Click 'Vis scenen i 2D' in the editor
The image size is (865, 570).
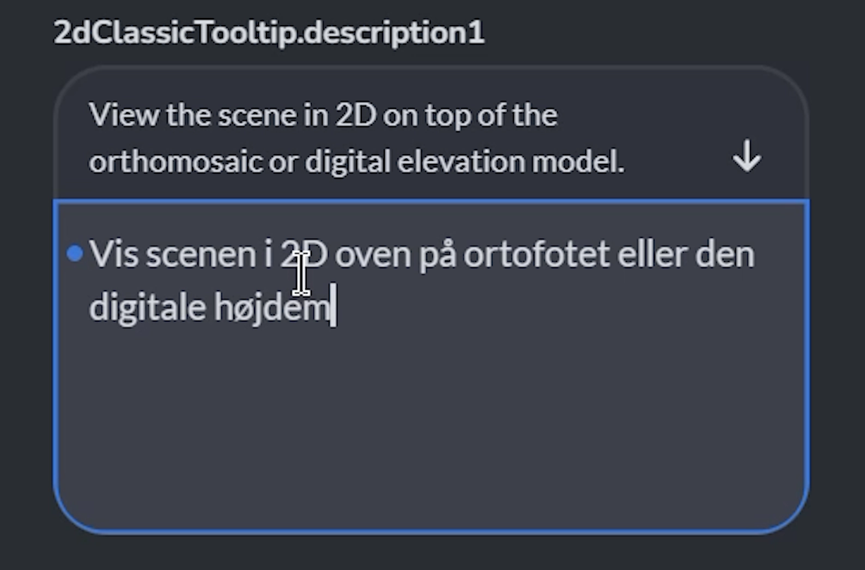[x=207, y=253]
